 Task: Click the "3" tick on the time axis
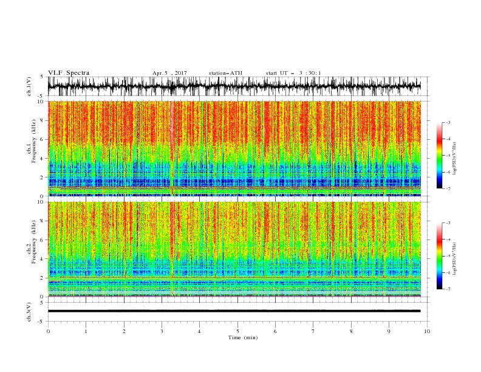tap(162, 331)
